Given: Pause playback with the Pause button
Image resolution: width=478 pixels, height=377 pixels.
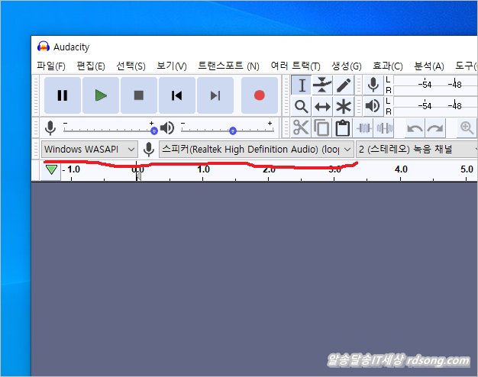Looking at the screenshot, I should [63, 95].
